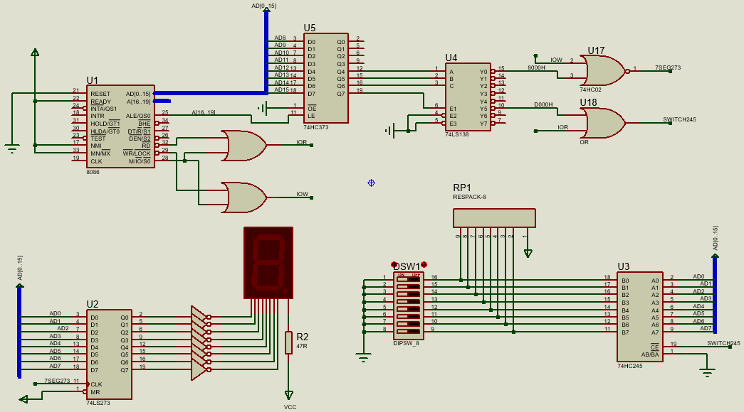This screenshot has width=744, height=412.
Task: Click the IOW output label by U1 gates
Action: pos(303,194)
